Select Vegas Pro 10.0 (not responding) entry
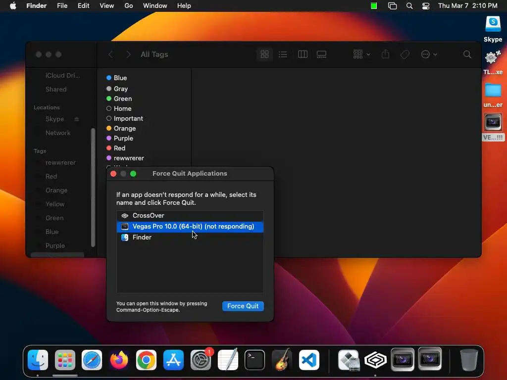507x380 pixels. coord(190,227)
